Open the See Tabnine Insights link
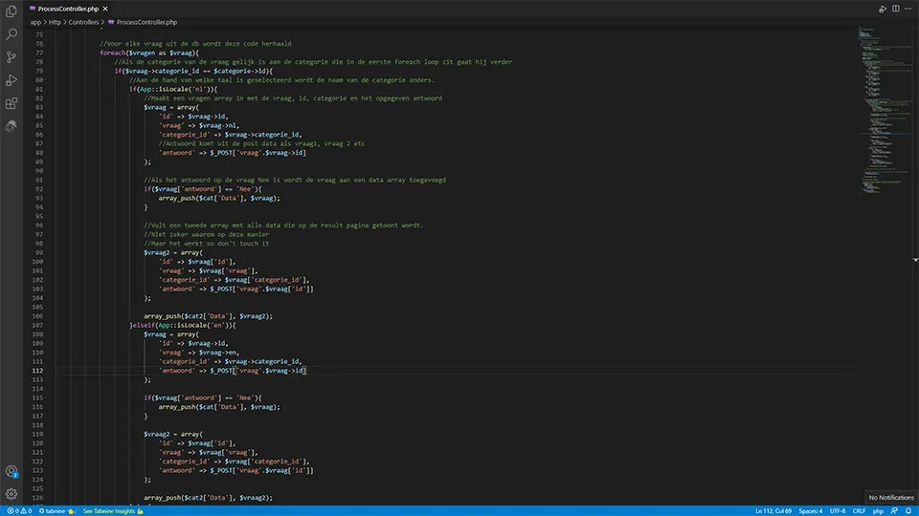The image size is (919, 516). [x=113, y=510]
